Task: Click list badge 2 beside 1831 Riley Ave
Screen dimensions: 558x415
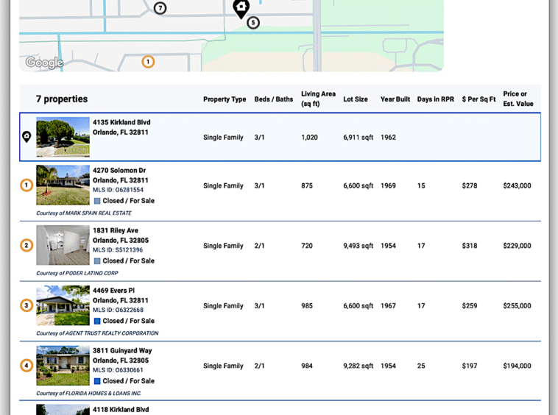Action: (x=27, y=246)
